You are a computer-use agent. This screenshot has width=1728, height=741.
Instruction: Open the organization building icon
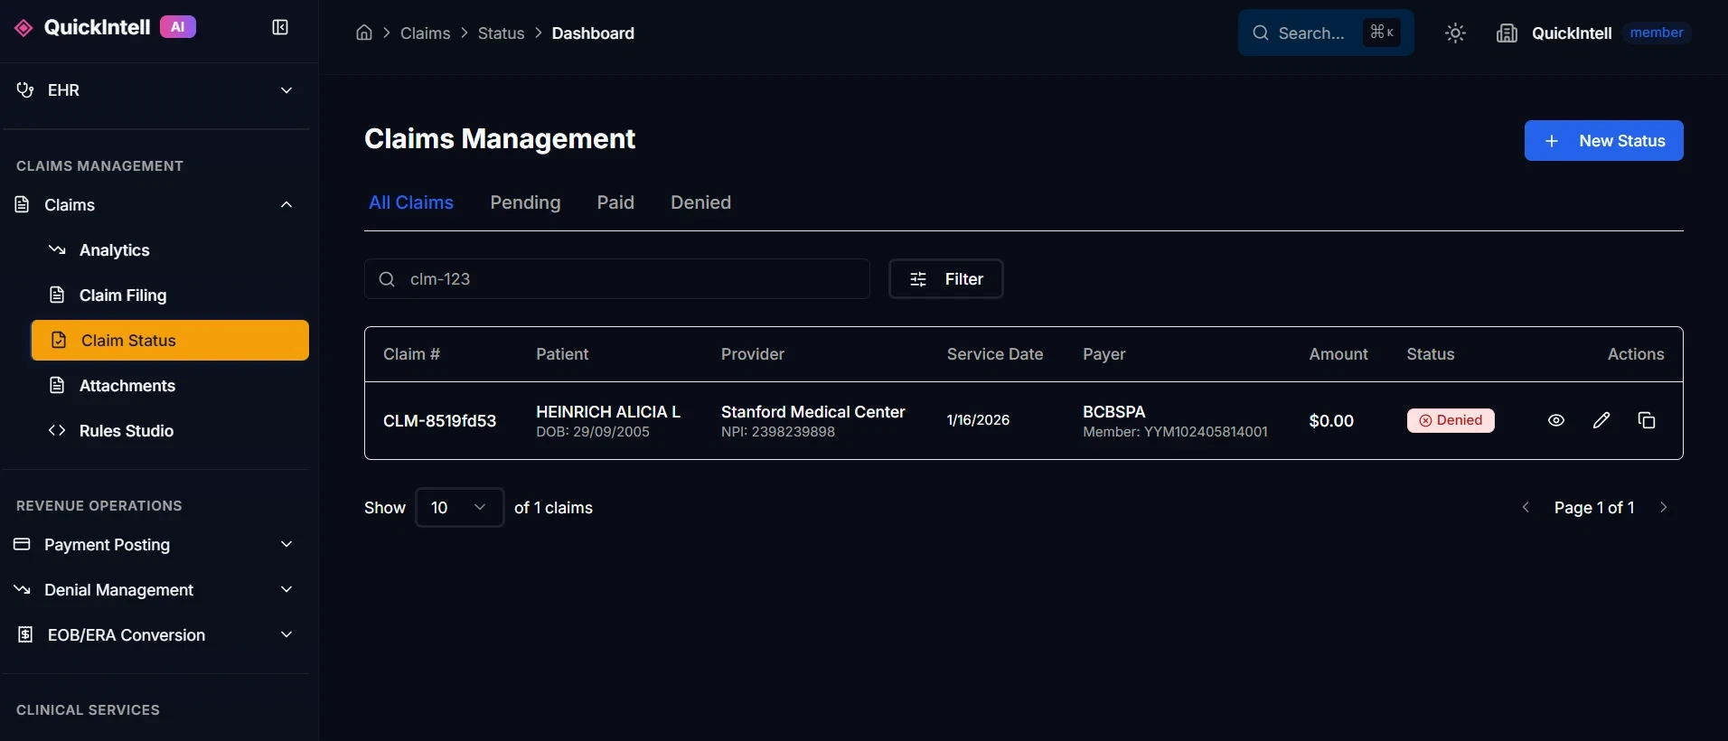coord(1507,33)
